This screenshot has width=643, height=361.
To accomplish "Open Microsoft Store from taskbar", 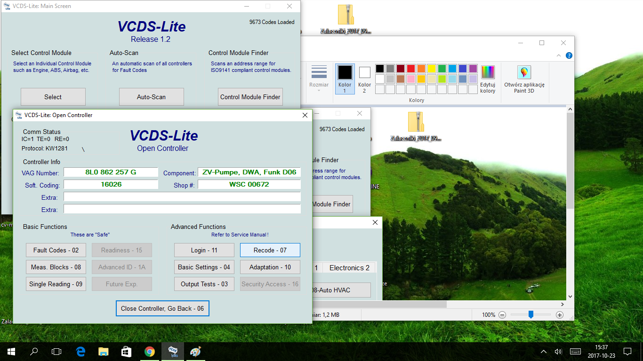I will click(127, 351).
